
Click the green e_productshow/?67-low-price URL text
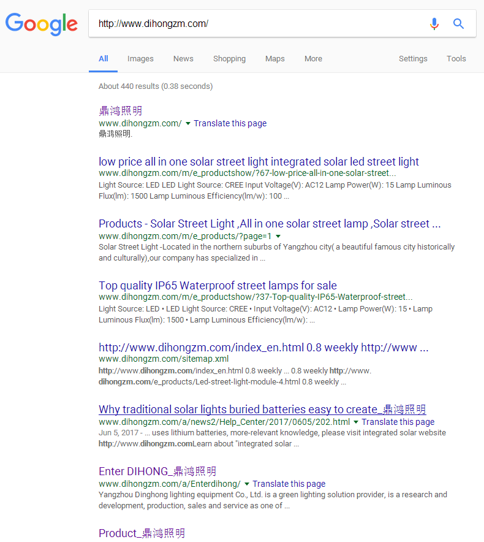pos(247,173)
